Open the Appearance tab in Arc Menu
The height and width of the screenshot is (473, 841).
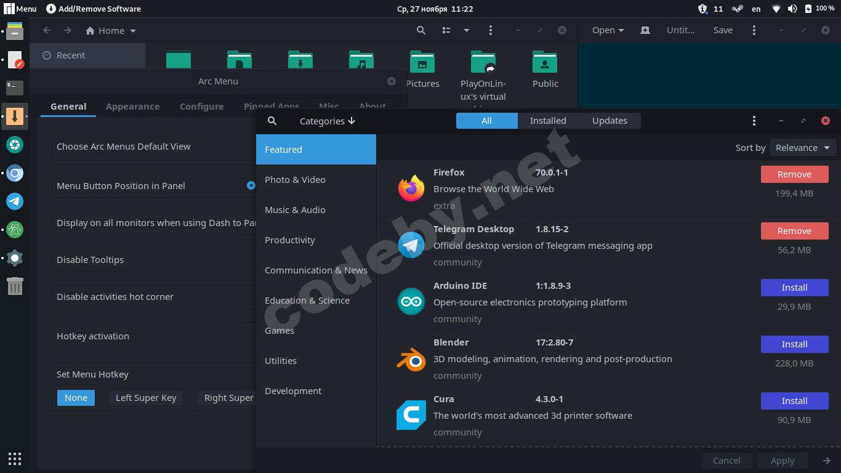(132, 107)
